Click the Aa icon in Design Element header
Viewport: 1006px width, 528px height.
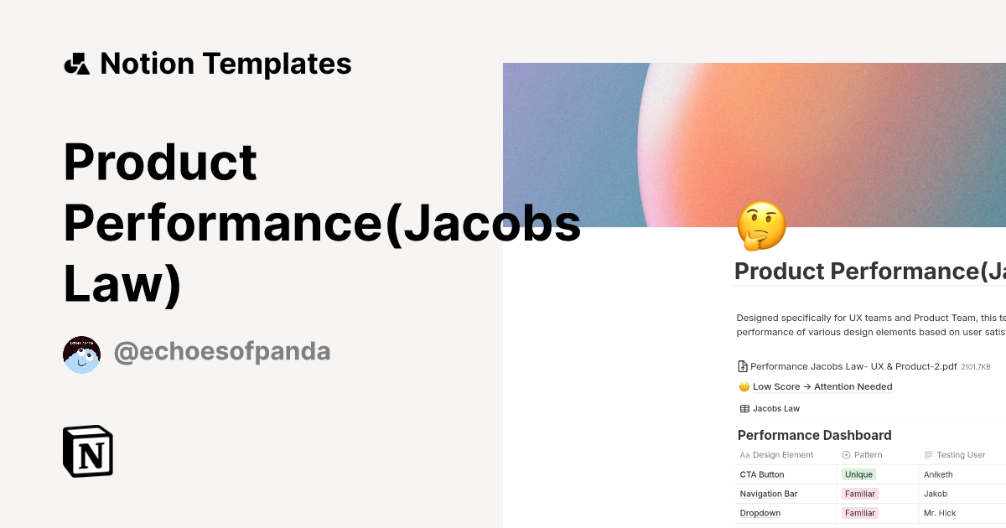(x=744, y=454)
